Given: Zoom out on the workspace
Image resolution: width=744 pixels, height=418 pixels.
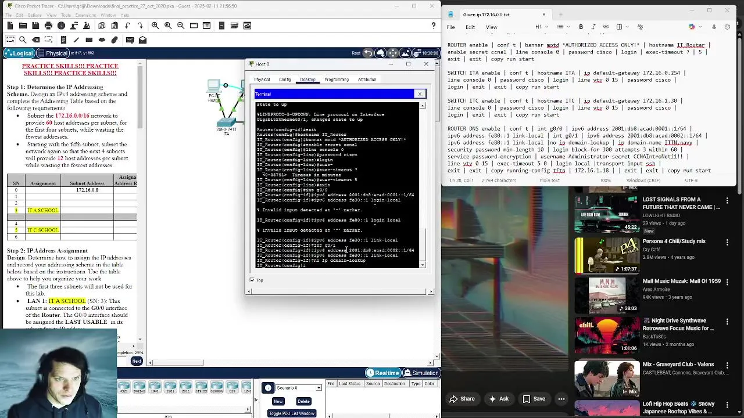Looking at the screenshot, I should coord(181,26).
